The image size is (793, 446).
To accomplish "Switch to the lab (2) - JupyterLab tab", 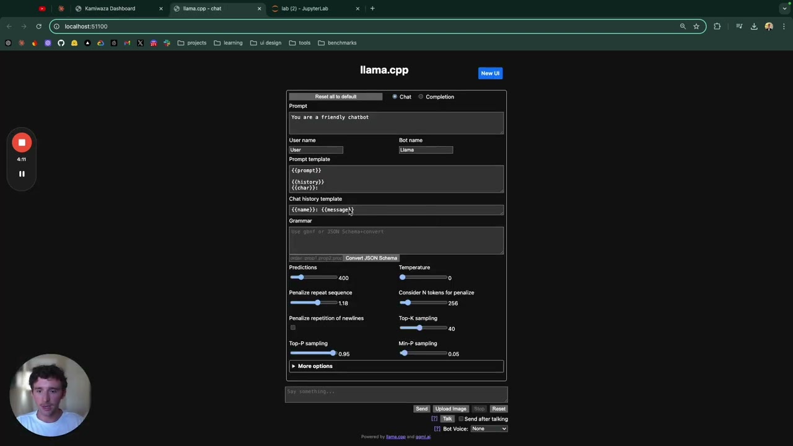I will pyautogui.click(x=316, y=9).
